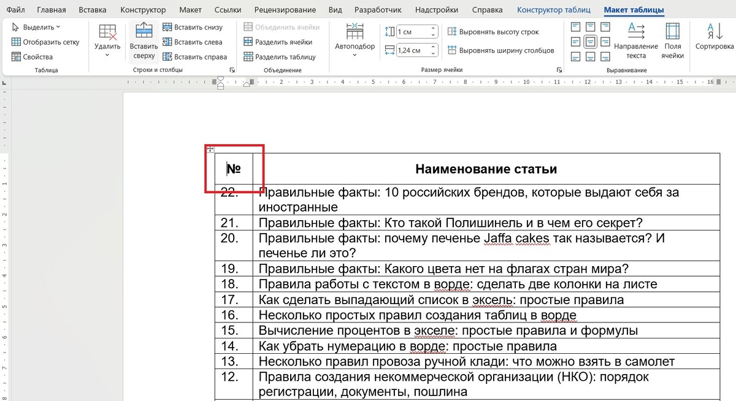Open the Cell Size dialog launcher
The image size is (736, 401).
(559, 71)
